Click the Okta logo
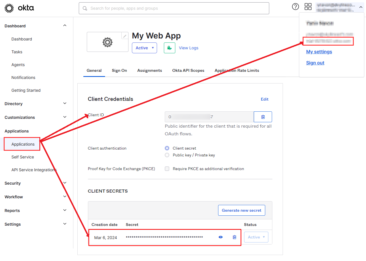The width and height of the screenshot is (366, 261). point(19,8)
